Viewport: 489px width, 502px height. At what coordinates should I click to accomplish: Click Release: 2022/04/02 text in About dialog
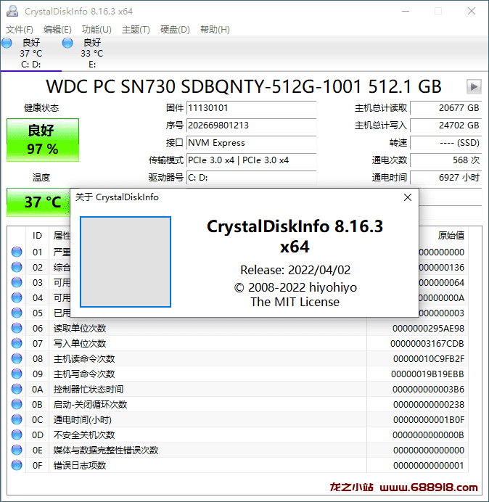pyautogui.click(x=295, y=270)
